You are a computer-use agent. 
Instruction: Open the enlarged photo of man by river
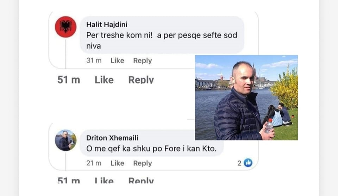coord(246,98)
